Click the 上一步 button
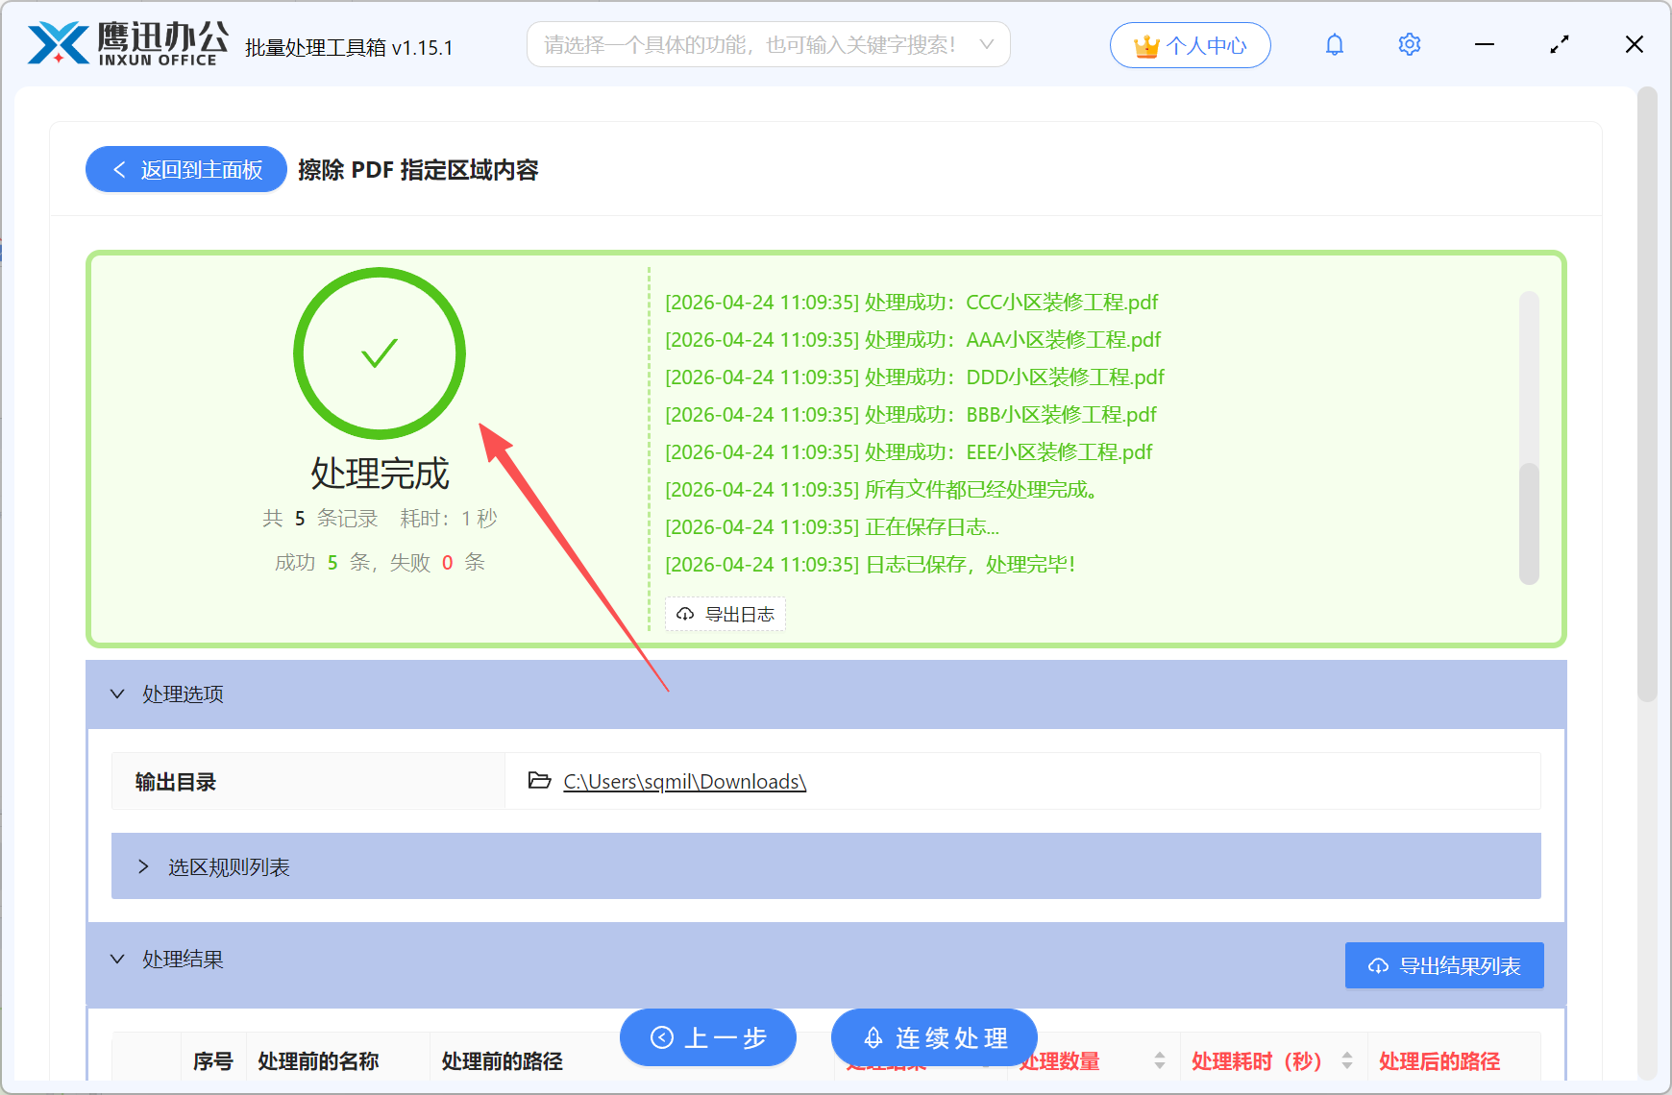Viewport: 1672px width, 1095px height. [x=708, y=1037]
